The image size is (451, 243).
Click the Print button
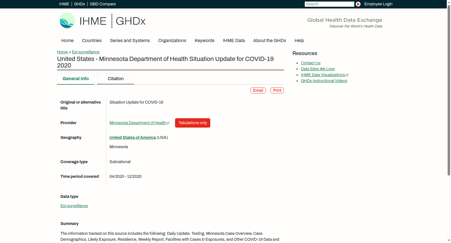click(277, 90)
